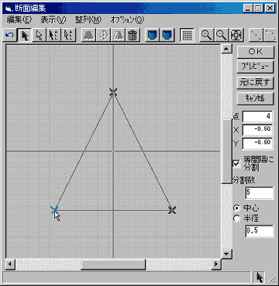
Task: Select the blue bottom-left triangle vertex
Action: tap(54, 210)
